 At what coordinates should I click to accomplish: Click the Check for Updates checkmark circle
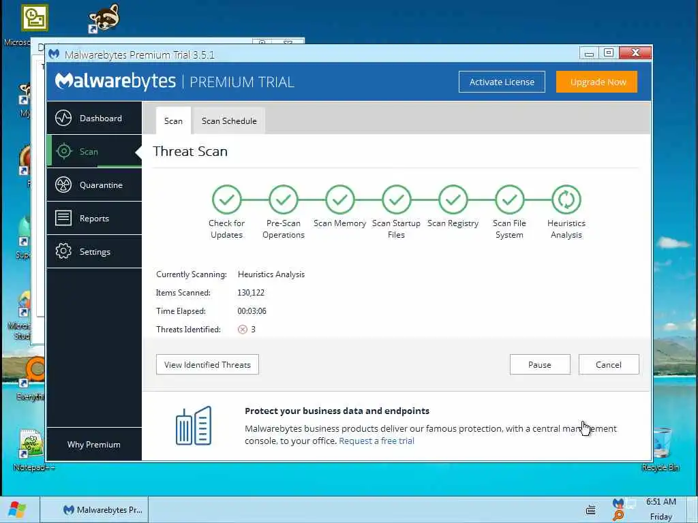(x=226, y=200)
